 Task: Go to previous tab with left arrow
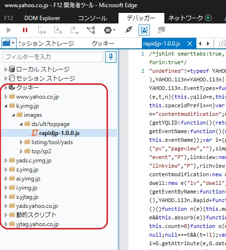pos(200,44)
